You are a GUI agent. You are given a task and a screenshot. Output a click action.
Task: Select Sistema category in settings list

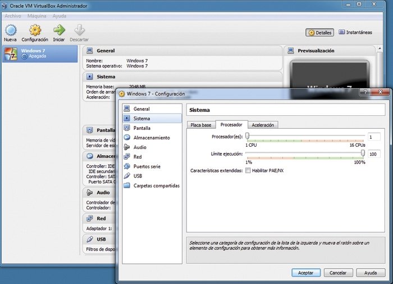[152, 118]
